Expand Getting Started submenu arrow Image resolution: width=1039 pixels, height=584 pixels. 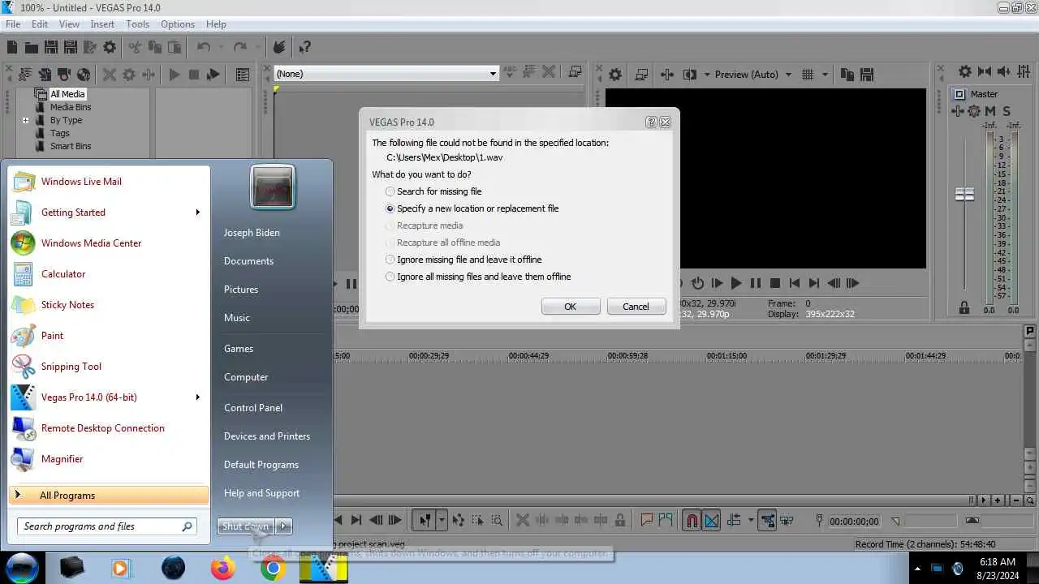tap(197, 213)
